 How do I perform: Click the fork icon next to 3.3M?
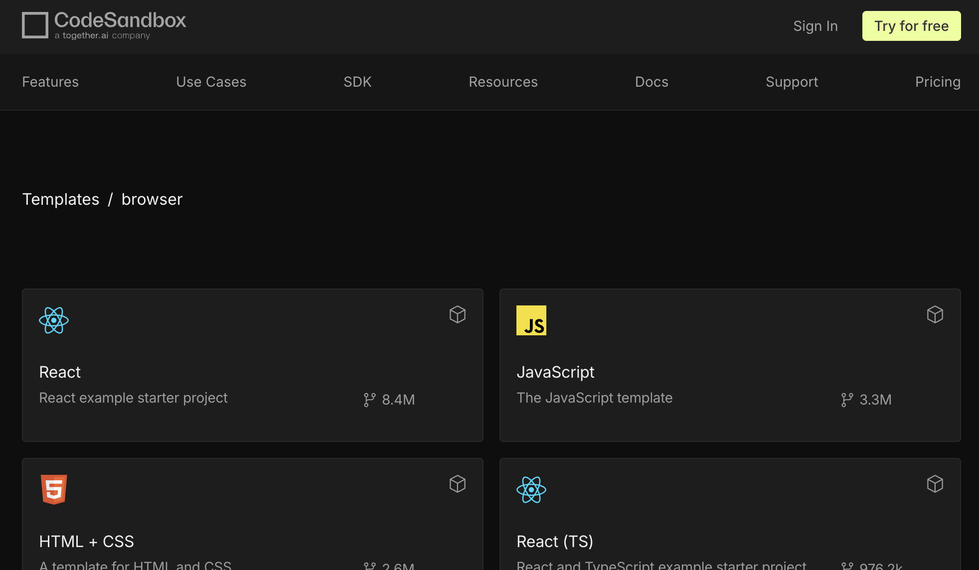[x=847, y=400]
